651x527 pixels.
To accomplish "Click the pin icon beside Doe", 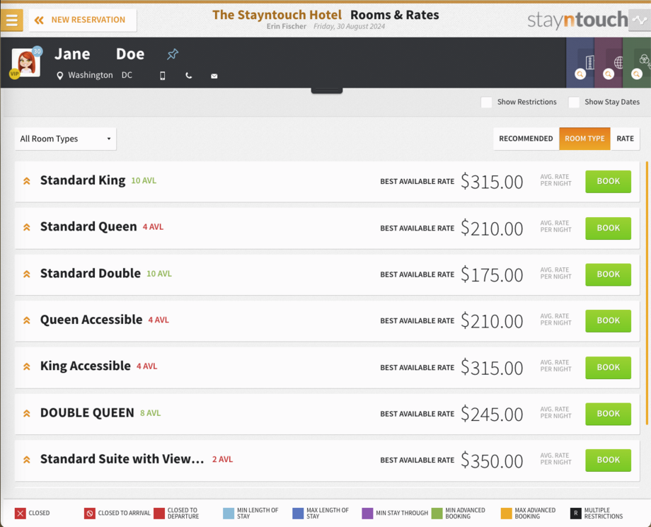I will [173, 54].
